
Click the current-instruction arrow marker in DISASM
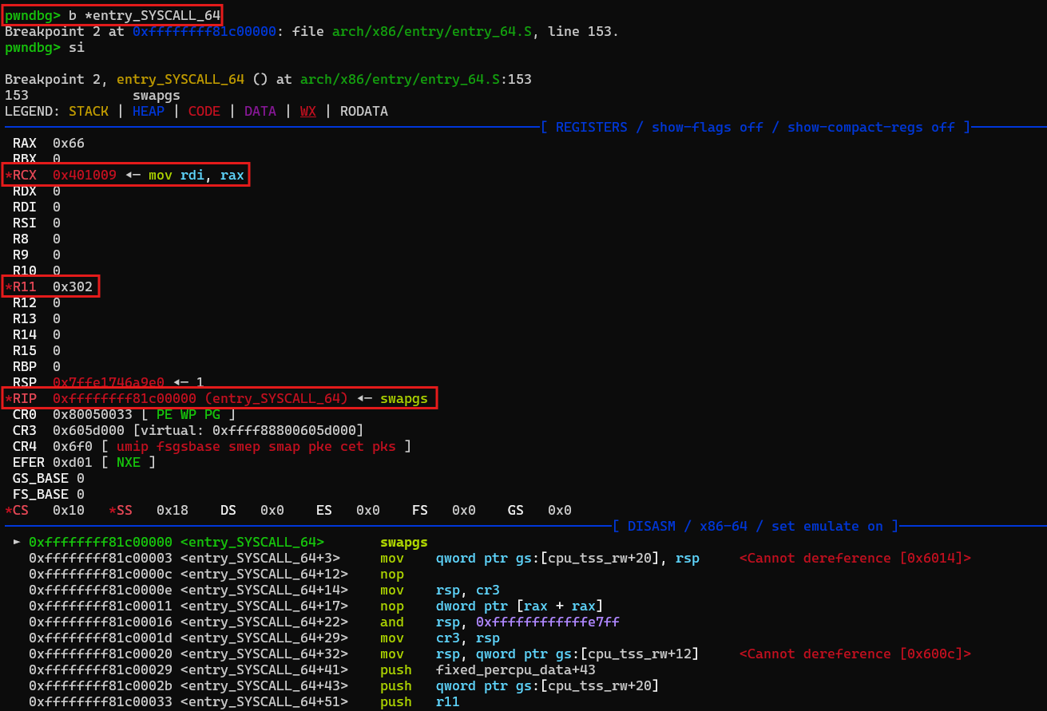point(18,543)
